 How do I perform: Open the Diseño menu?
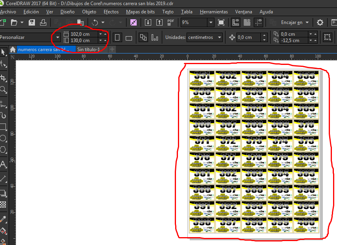coord(68,12)
